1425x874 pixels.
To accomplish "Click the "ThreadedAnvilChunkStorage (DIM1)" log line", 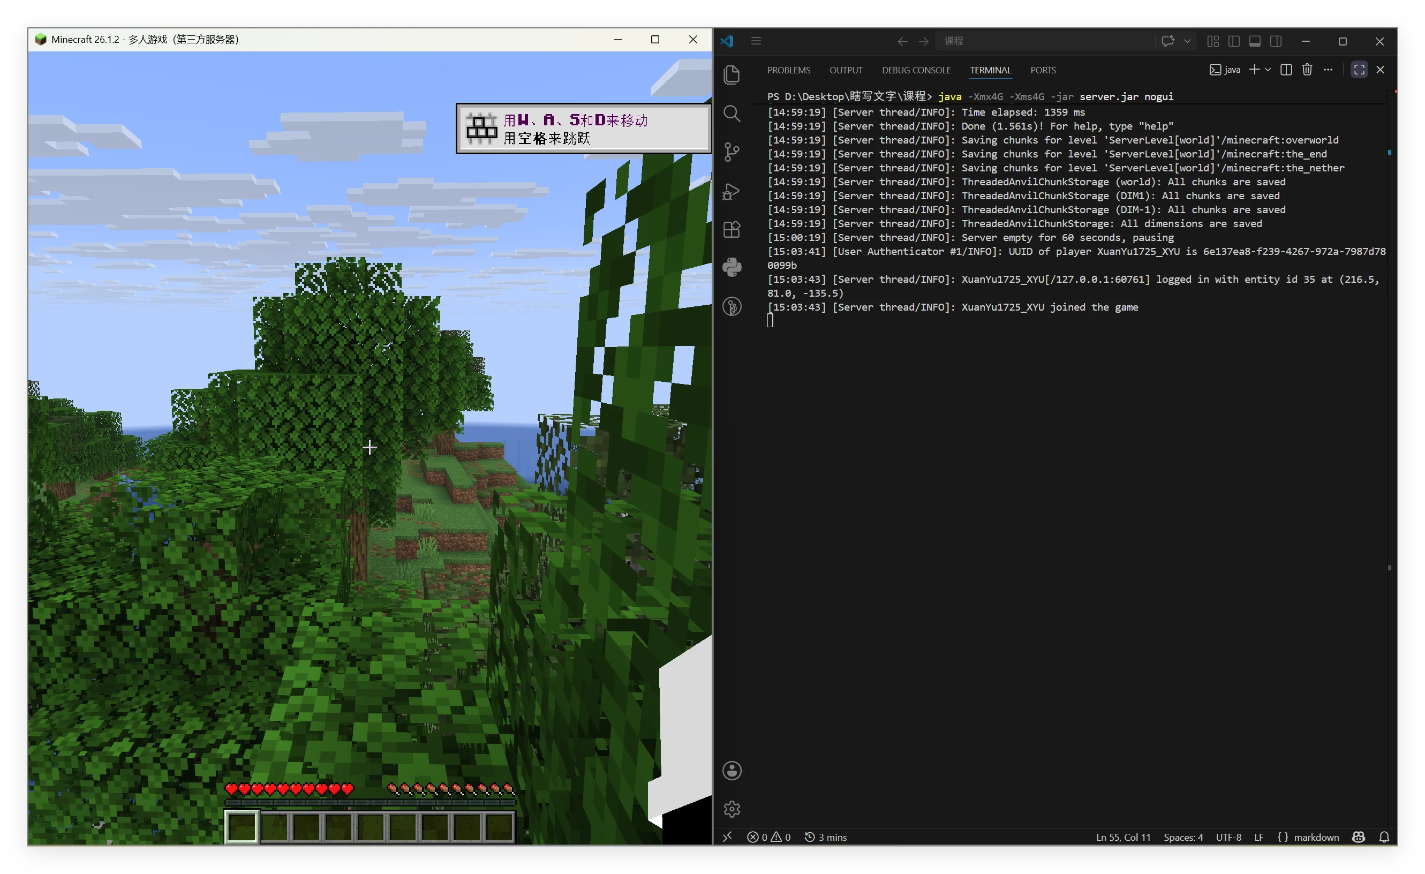I will point(1023,195).
